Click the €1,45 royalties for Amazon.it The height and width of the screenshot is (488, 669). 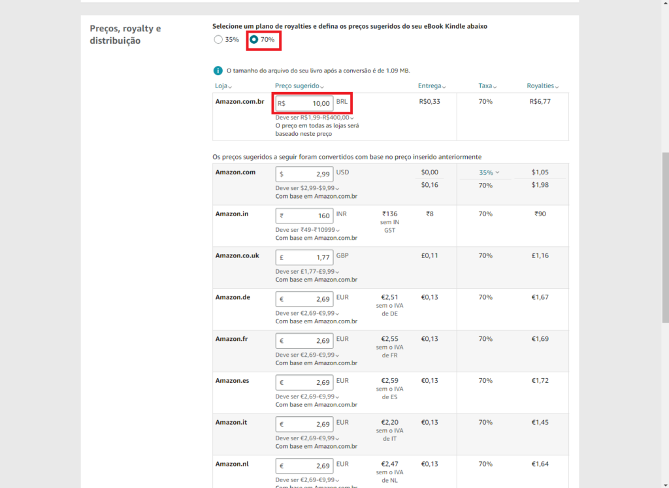(x=540, y=423)
